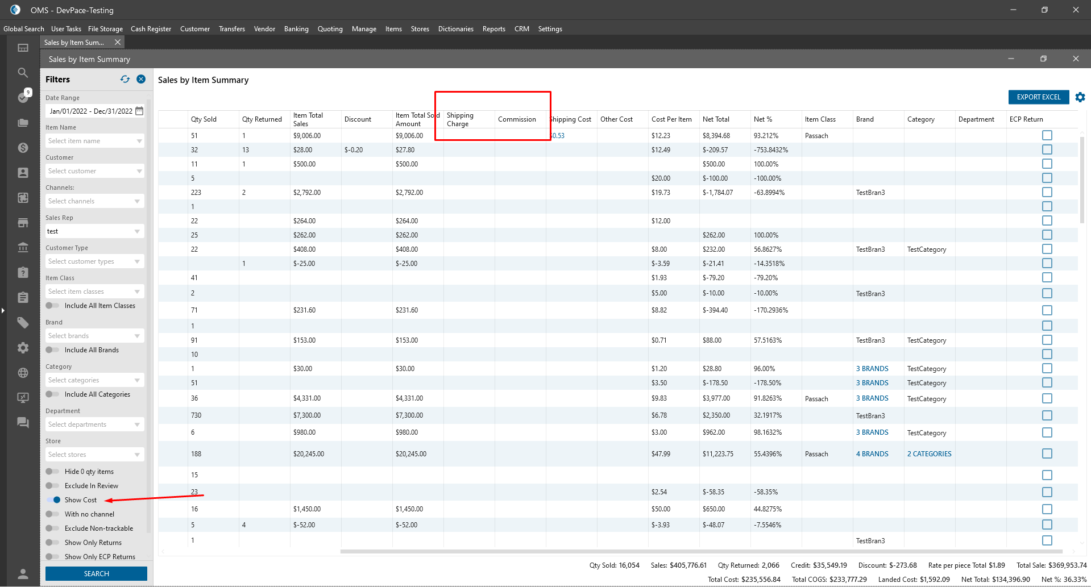Open the Item Name dropdown
Viewport: 1091px width, 587px height.
coord(94,141)
